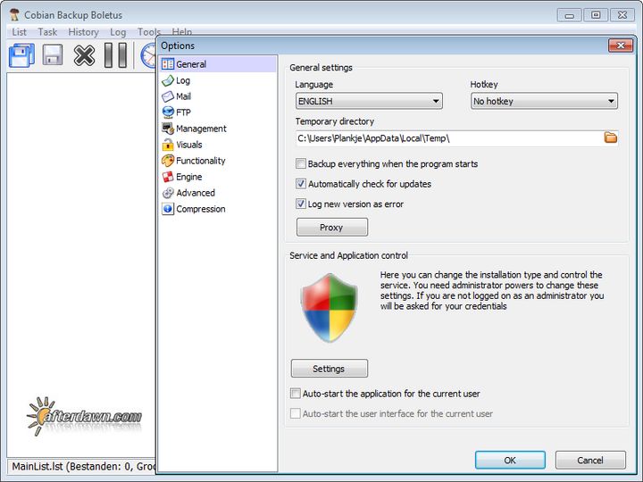Click the FTP globe icon

(x=168, y=112)
